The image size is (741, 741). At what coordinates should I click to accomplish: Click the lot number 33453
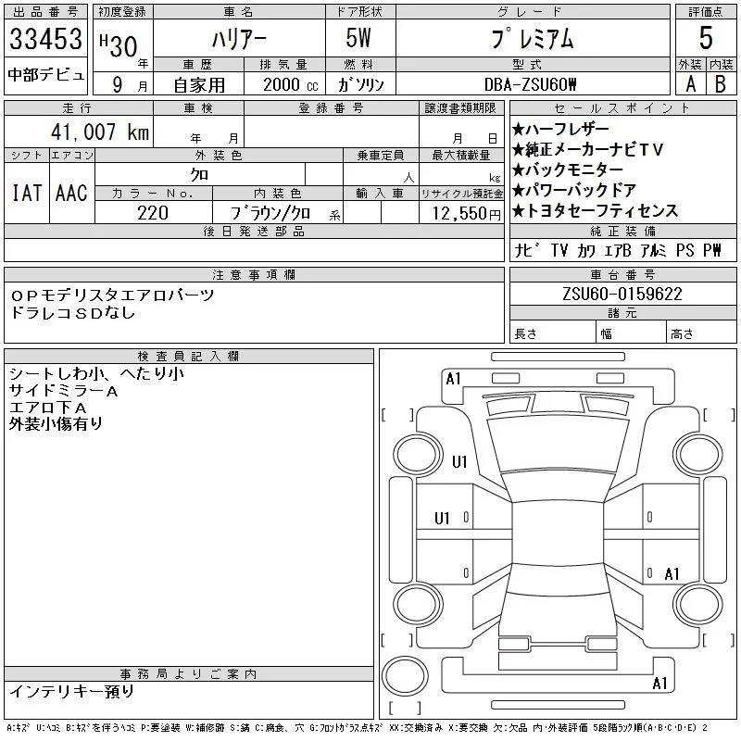pos(45,39)
